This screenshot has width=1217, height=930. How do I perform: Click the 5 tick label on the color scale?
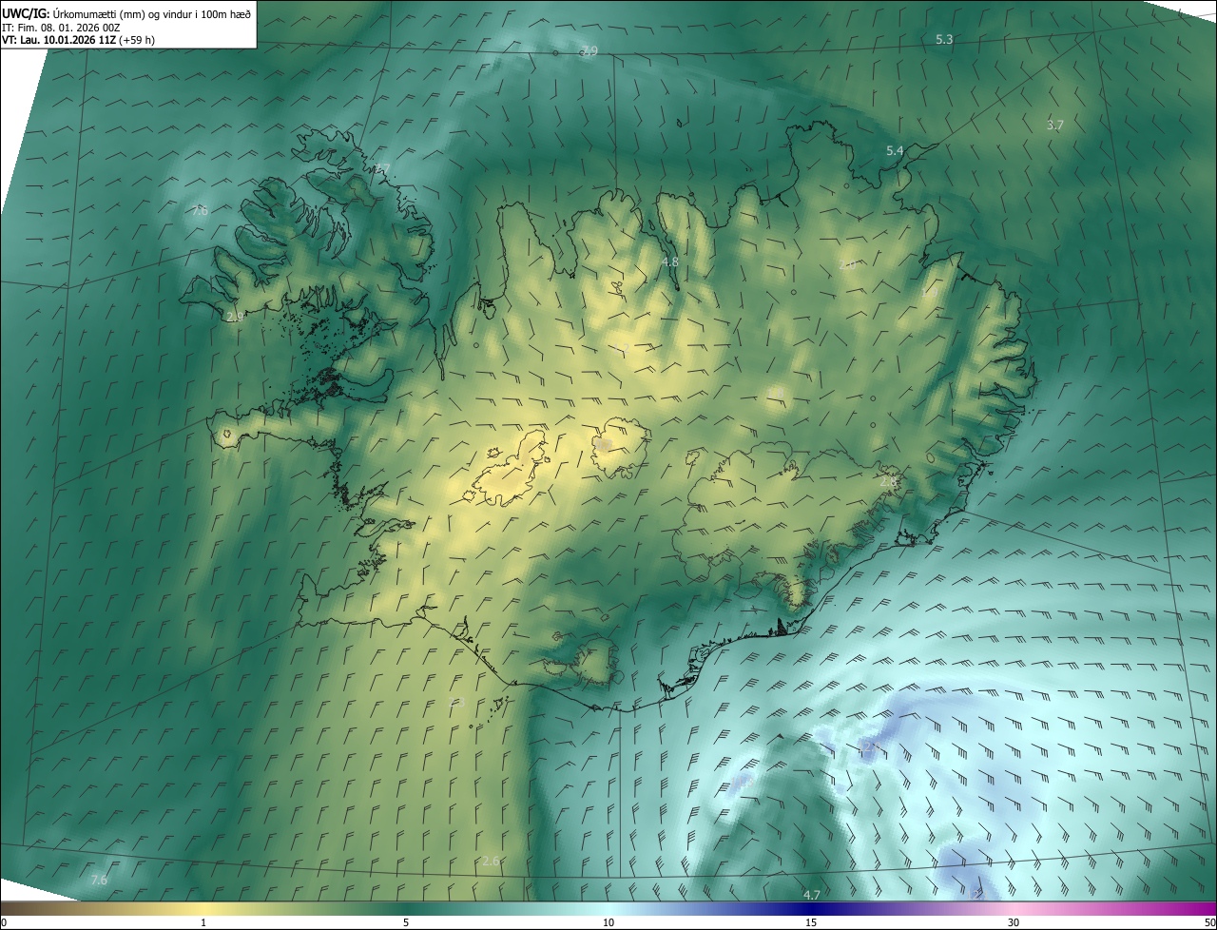[x=406, y=922]
